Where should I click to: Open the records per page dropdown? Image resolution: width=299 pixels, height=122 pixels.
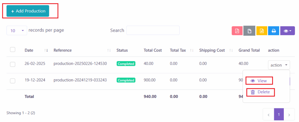click(x=17, y=31)
